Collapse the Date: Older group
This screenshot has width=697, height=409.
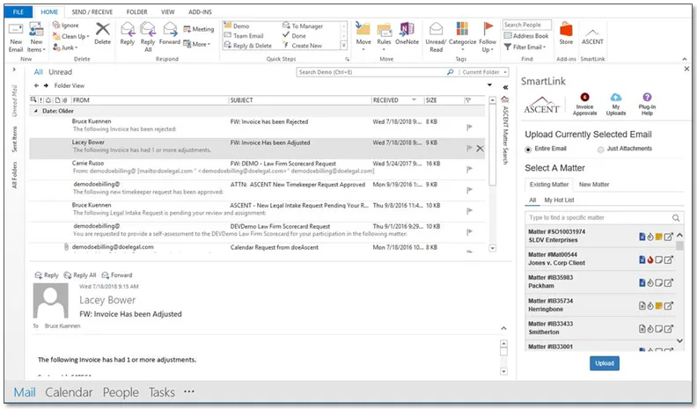36,111
